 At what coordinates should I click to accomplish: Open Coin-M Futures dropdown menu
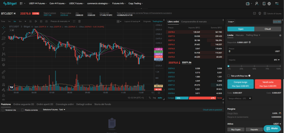(x=58, y=3)
